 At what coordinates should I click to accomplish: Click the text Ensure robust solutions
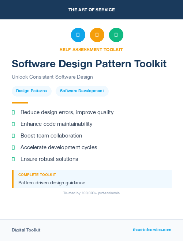49,159
